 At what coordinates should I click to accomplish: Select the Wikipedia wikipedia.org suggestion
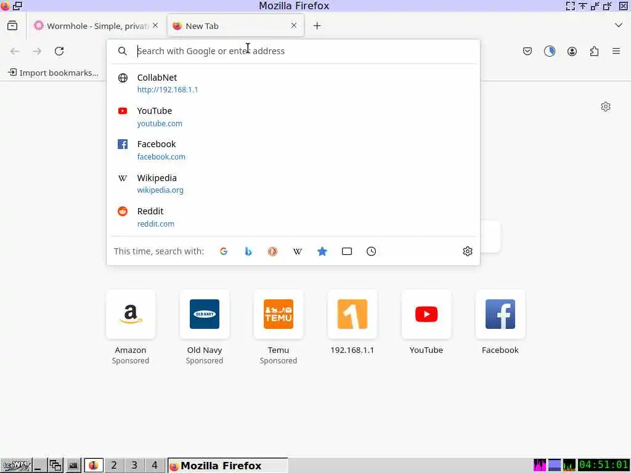tap(293, 184)
